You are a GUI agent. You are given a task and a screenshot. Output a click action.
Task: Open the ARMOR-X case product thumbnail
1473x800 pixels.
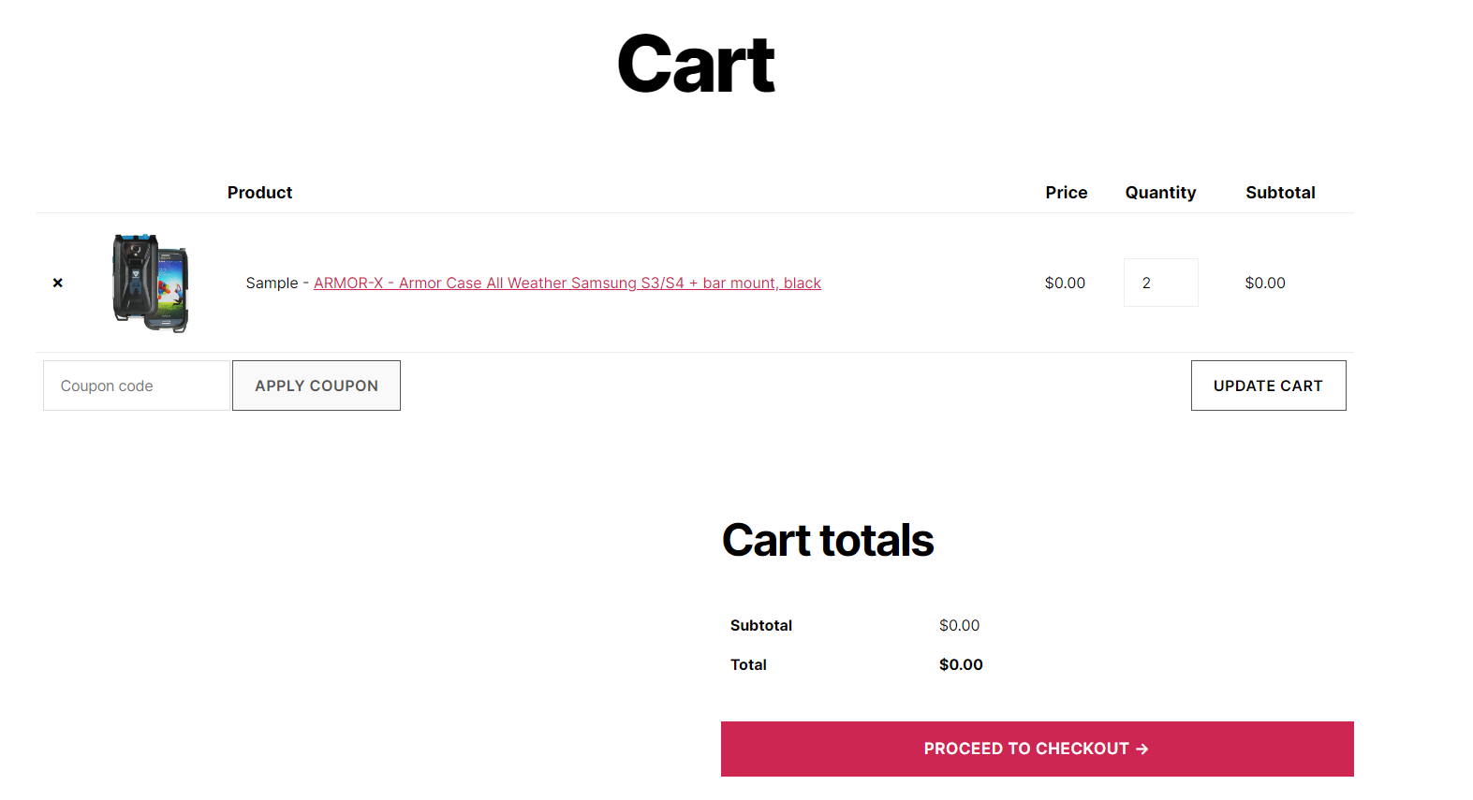152,283
